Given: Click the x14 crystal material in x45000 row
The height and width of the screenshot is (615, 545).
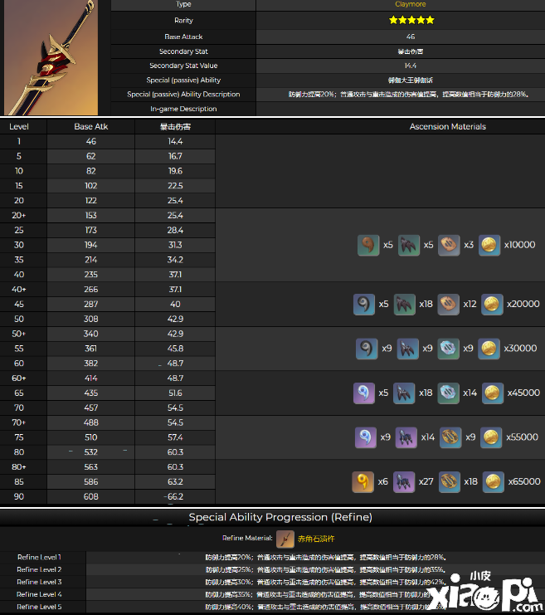Looking at the screenshot, I should click(x=448, y=393).
